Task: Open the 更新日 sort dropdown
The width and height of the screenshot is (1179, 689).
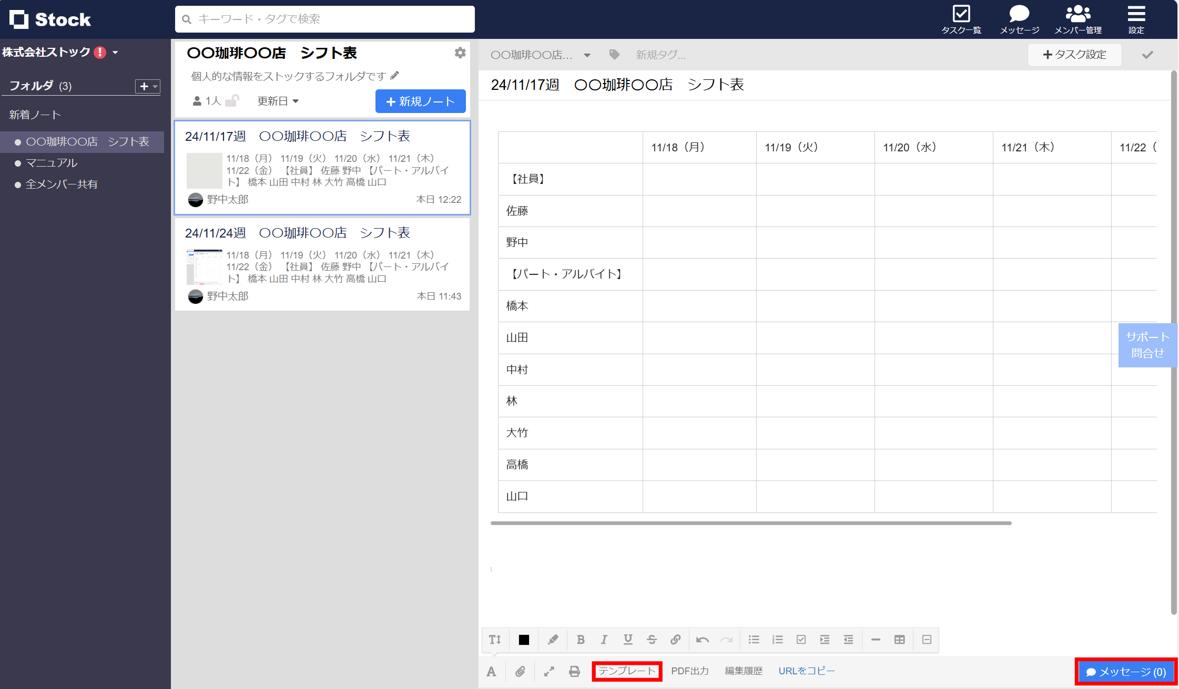Action: coord(278,101)
